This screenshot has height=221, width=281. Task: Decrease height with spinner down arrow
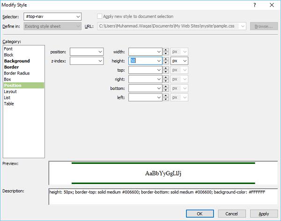166,63
